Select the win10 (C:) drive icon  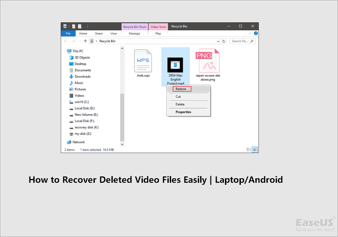[x=71, y=102]
